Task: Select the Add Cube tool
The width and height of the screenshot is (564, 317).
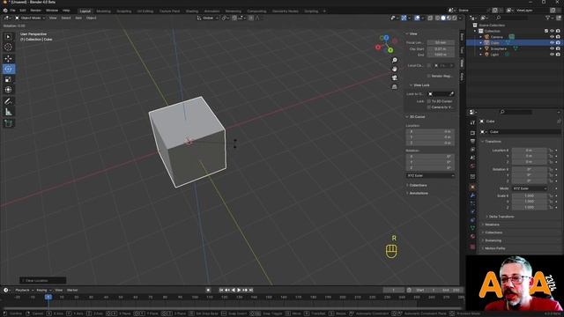Action: 8,123
